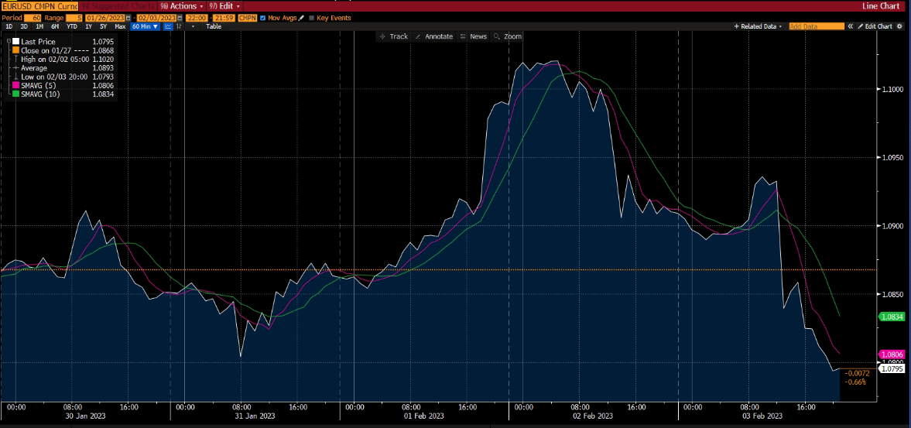911x428 pixels.
Task: Open the end date calendar picker icon
Action: tap(180, 18)
